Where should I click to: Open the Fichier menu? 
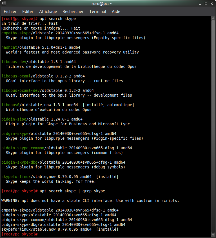(x=10, y=12)
